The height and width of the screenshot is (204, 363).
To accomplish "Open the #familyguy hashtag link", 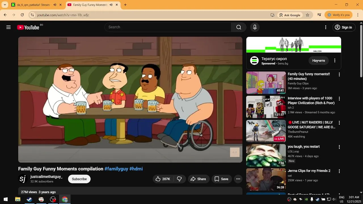I will click(116, 169).
